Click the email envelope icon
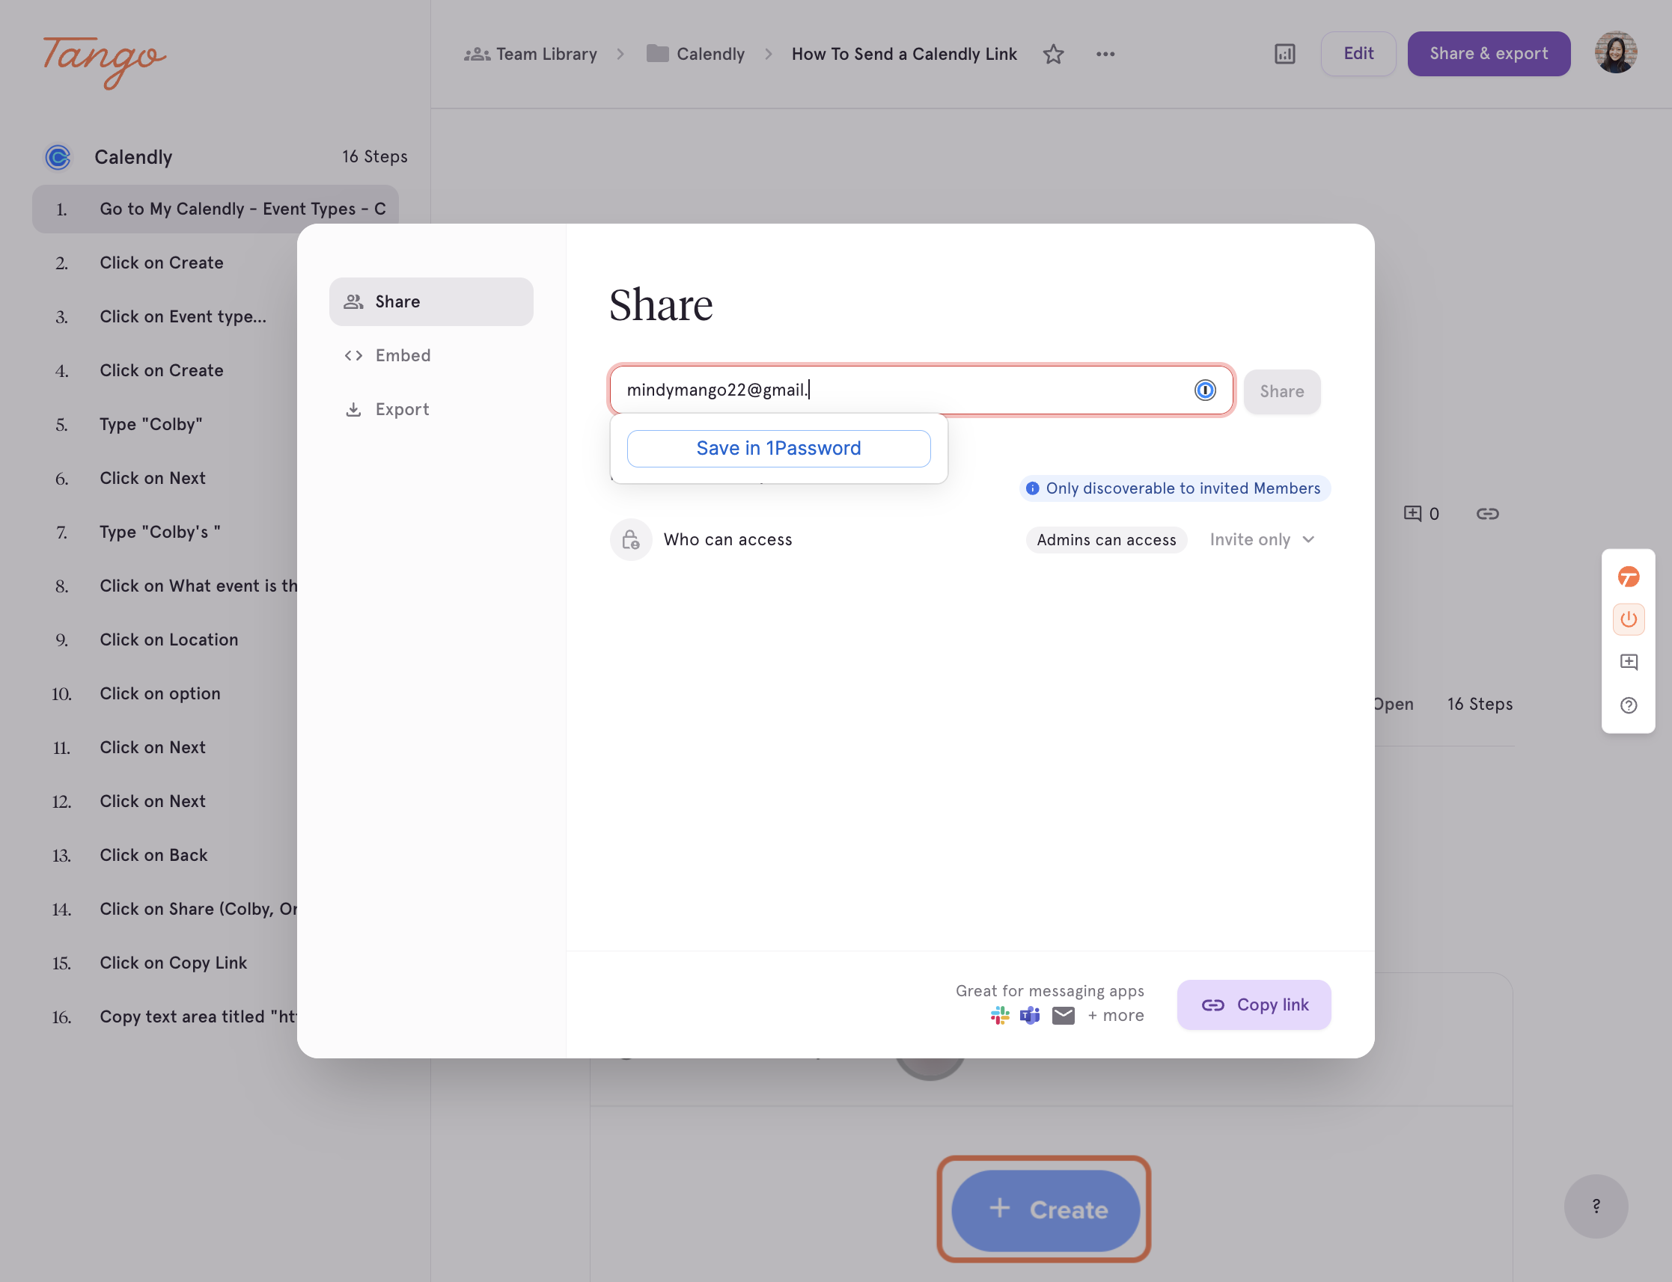 click(1064, 1016)
